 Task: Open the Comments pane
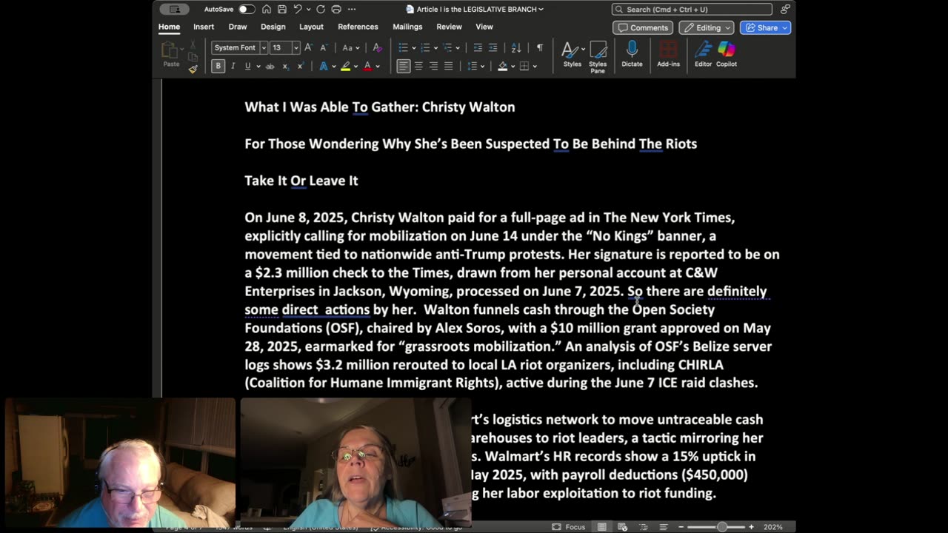coord(643,27)
